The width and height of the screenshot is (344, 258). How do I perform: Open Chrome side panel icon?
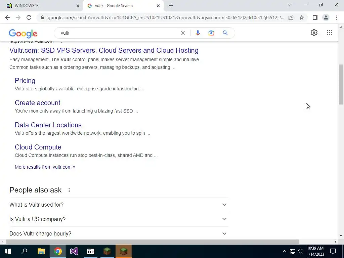[x=315, y=17]
